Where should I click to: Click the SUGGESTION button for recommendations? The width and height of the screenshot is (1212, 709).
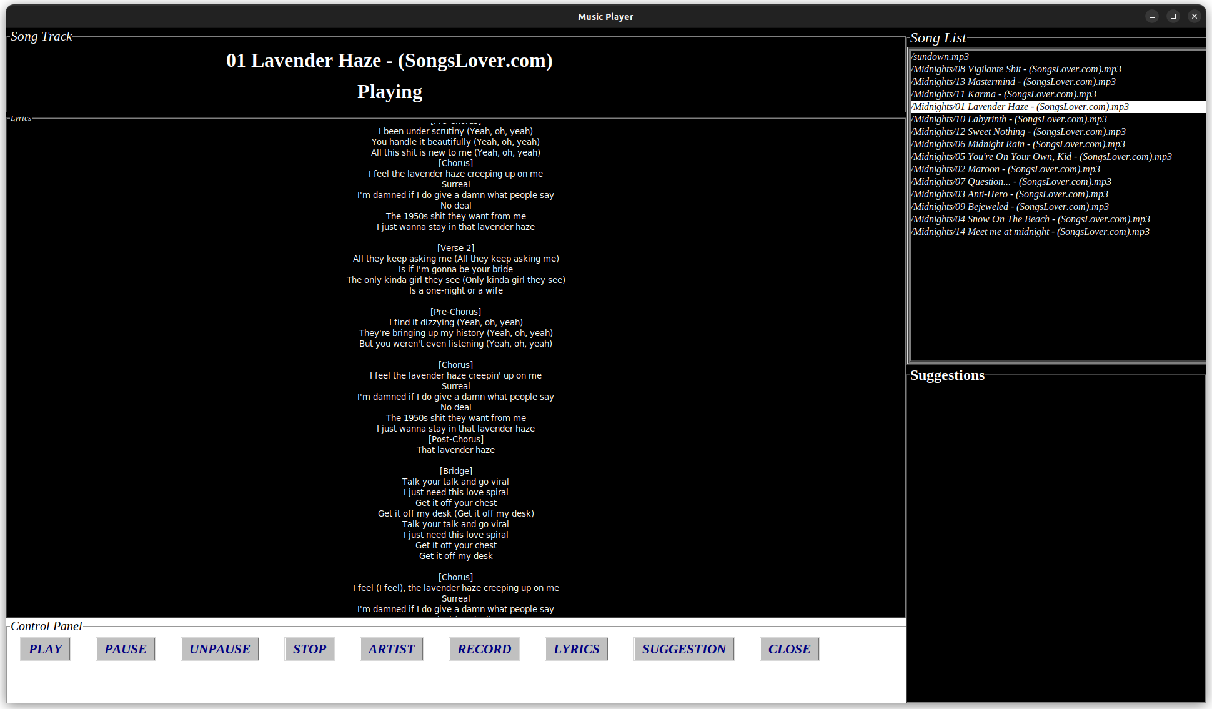coord(683,649)
